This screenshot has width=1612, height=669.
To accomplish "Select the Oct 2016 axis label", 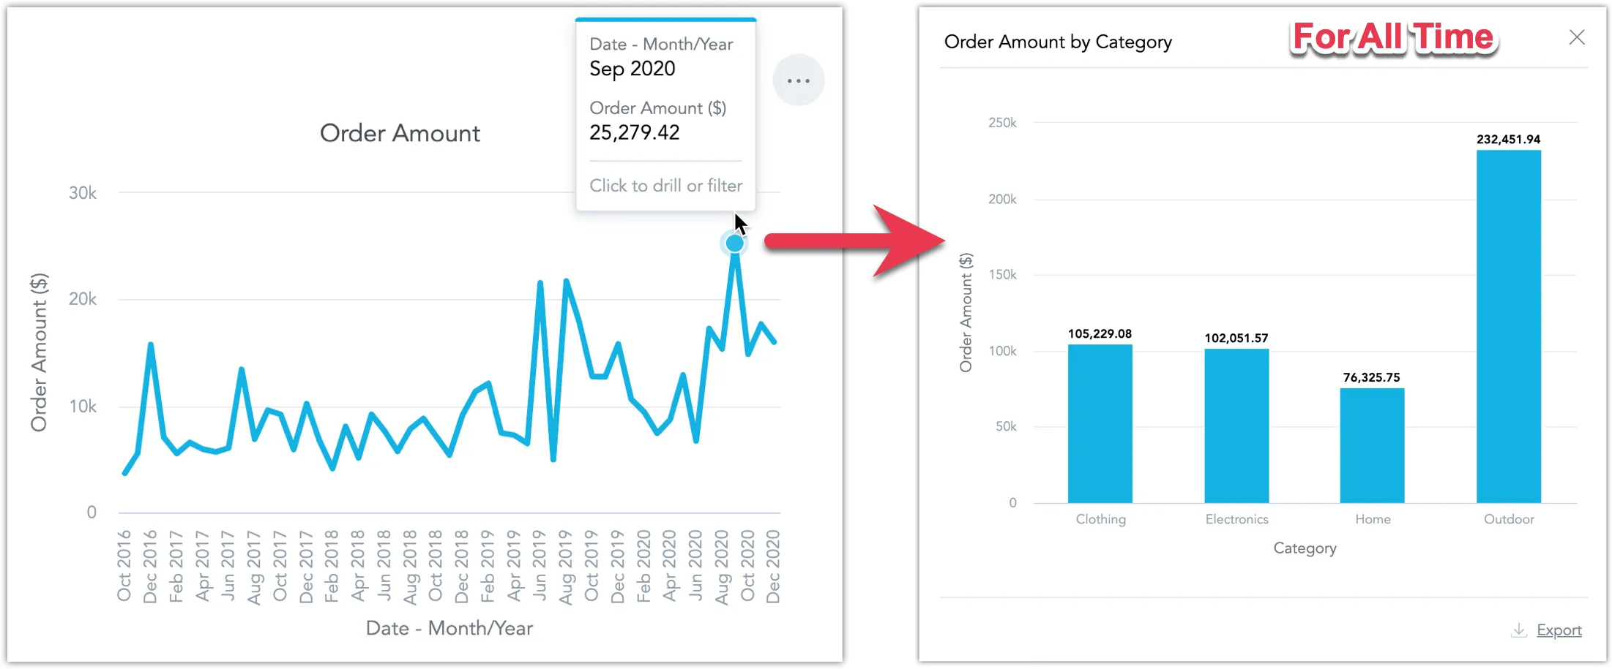I will point(124,565).
